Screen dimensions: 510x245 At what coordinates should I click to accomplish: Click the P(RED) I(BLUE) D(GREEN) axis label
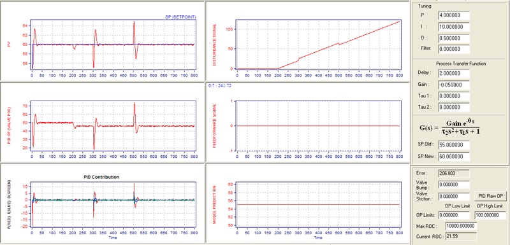pyautogui.click(x=9, y=205)
